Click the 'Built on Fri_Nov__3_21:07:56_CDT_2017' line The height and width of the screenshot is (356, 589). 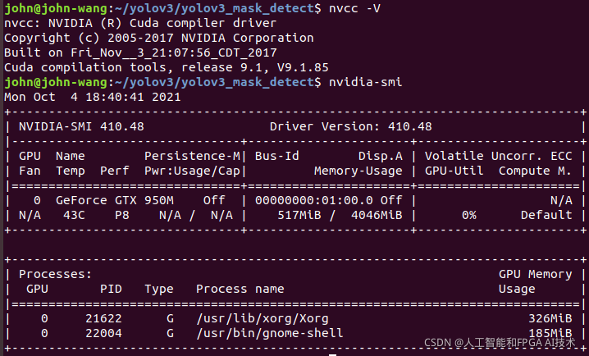pos(140,52)
